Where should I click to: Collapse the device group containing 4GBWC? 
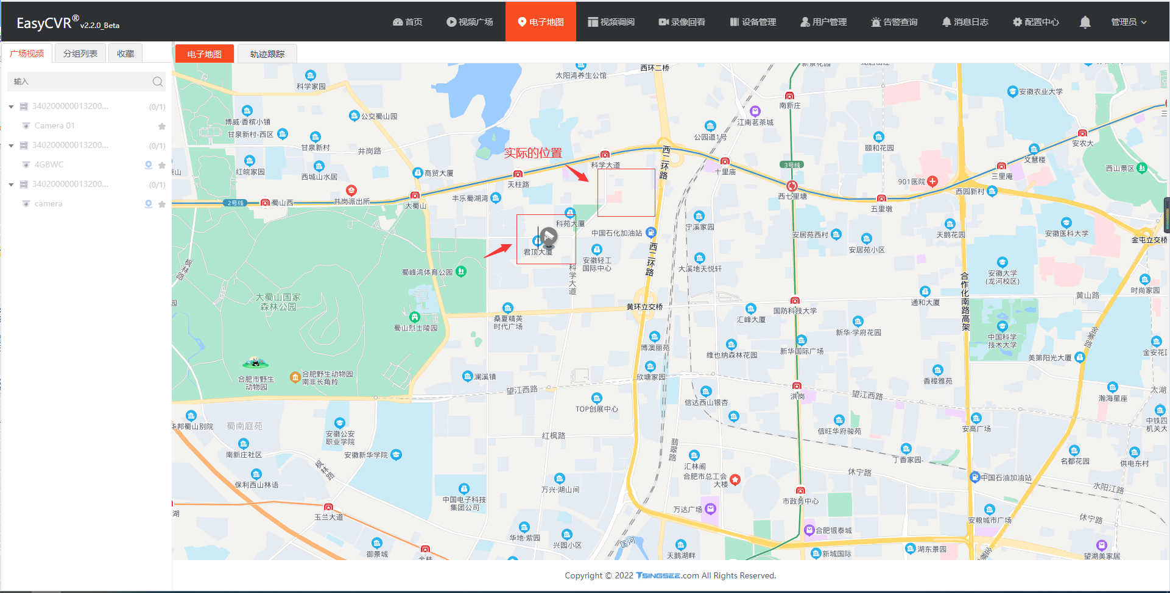pos(11,146)
